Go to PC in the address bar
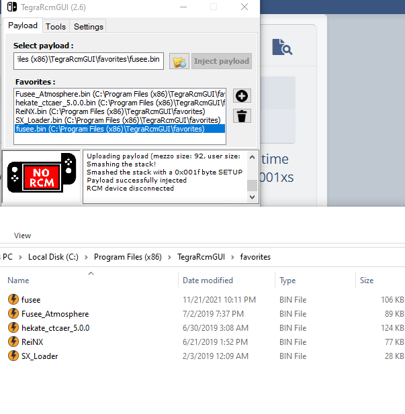 click(7, 257)
